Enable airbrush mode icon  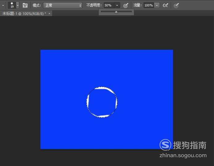(165, 6)
